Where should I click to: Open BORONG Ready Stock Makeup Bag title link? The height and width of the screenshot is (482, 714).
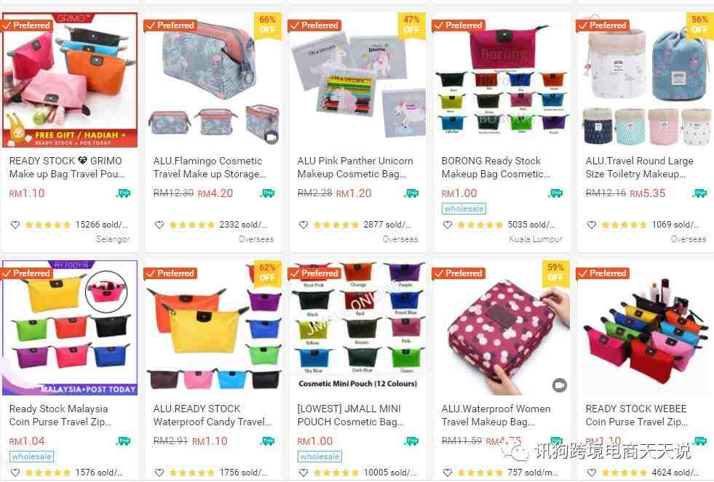[496, 167]
